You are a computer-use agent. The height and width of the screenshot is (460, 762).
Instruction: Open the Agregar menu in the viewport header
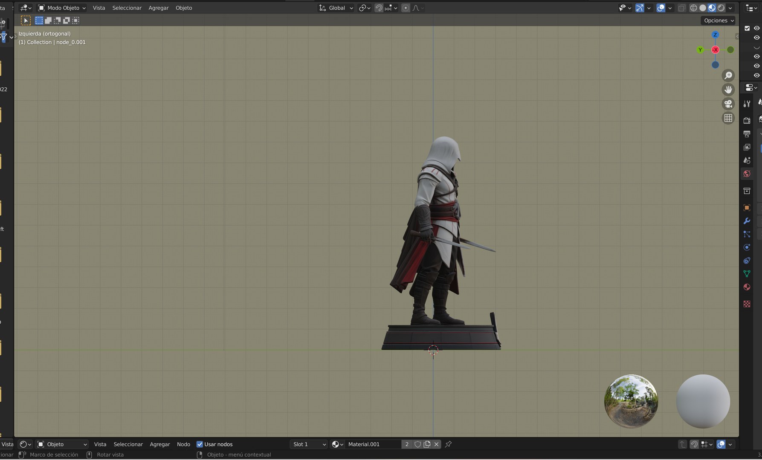[159, 8]
